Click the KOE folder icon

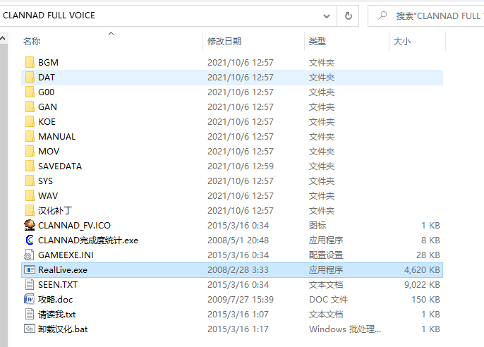point(30,121)
